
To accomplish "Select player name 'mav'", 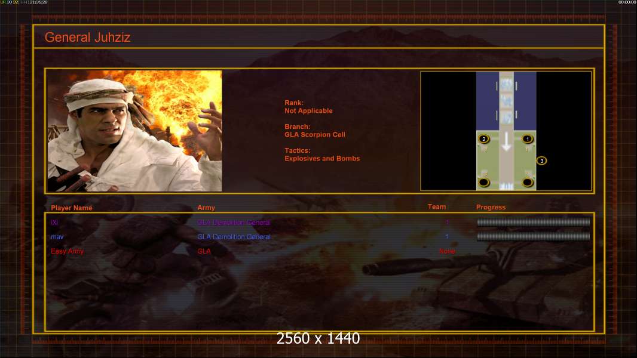I will 57,237.
